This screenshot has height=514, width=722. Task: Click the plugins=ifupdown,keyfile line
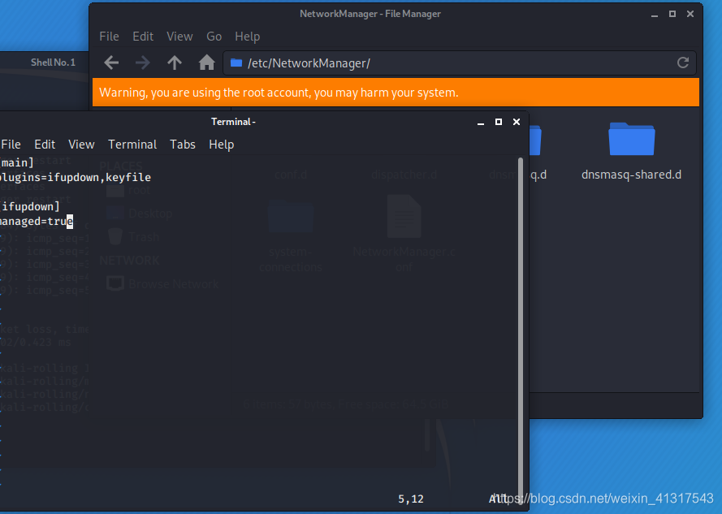point(76,177)
